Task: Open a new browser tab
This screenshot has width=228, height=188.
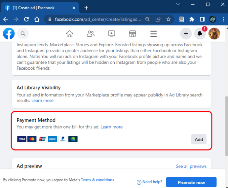Action: pyautogui.click(x=86, y=8)
